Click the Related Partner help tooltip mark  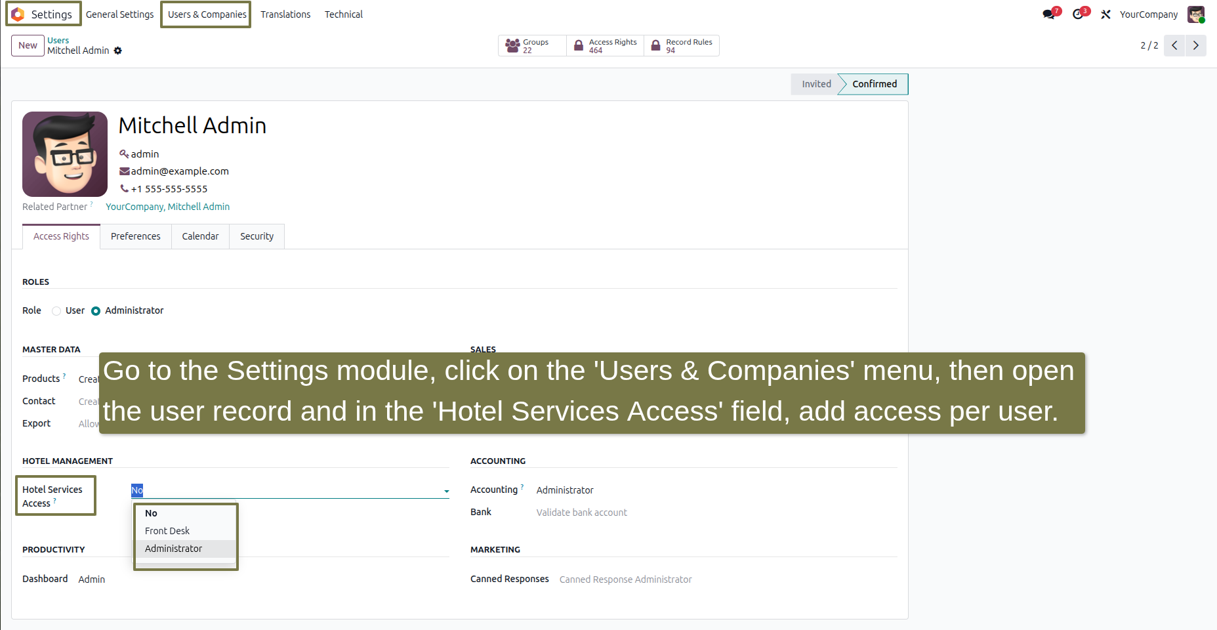click(91, 204)
